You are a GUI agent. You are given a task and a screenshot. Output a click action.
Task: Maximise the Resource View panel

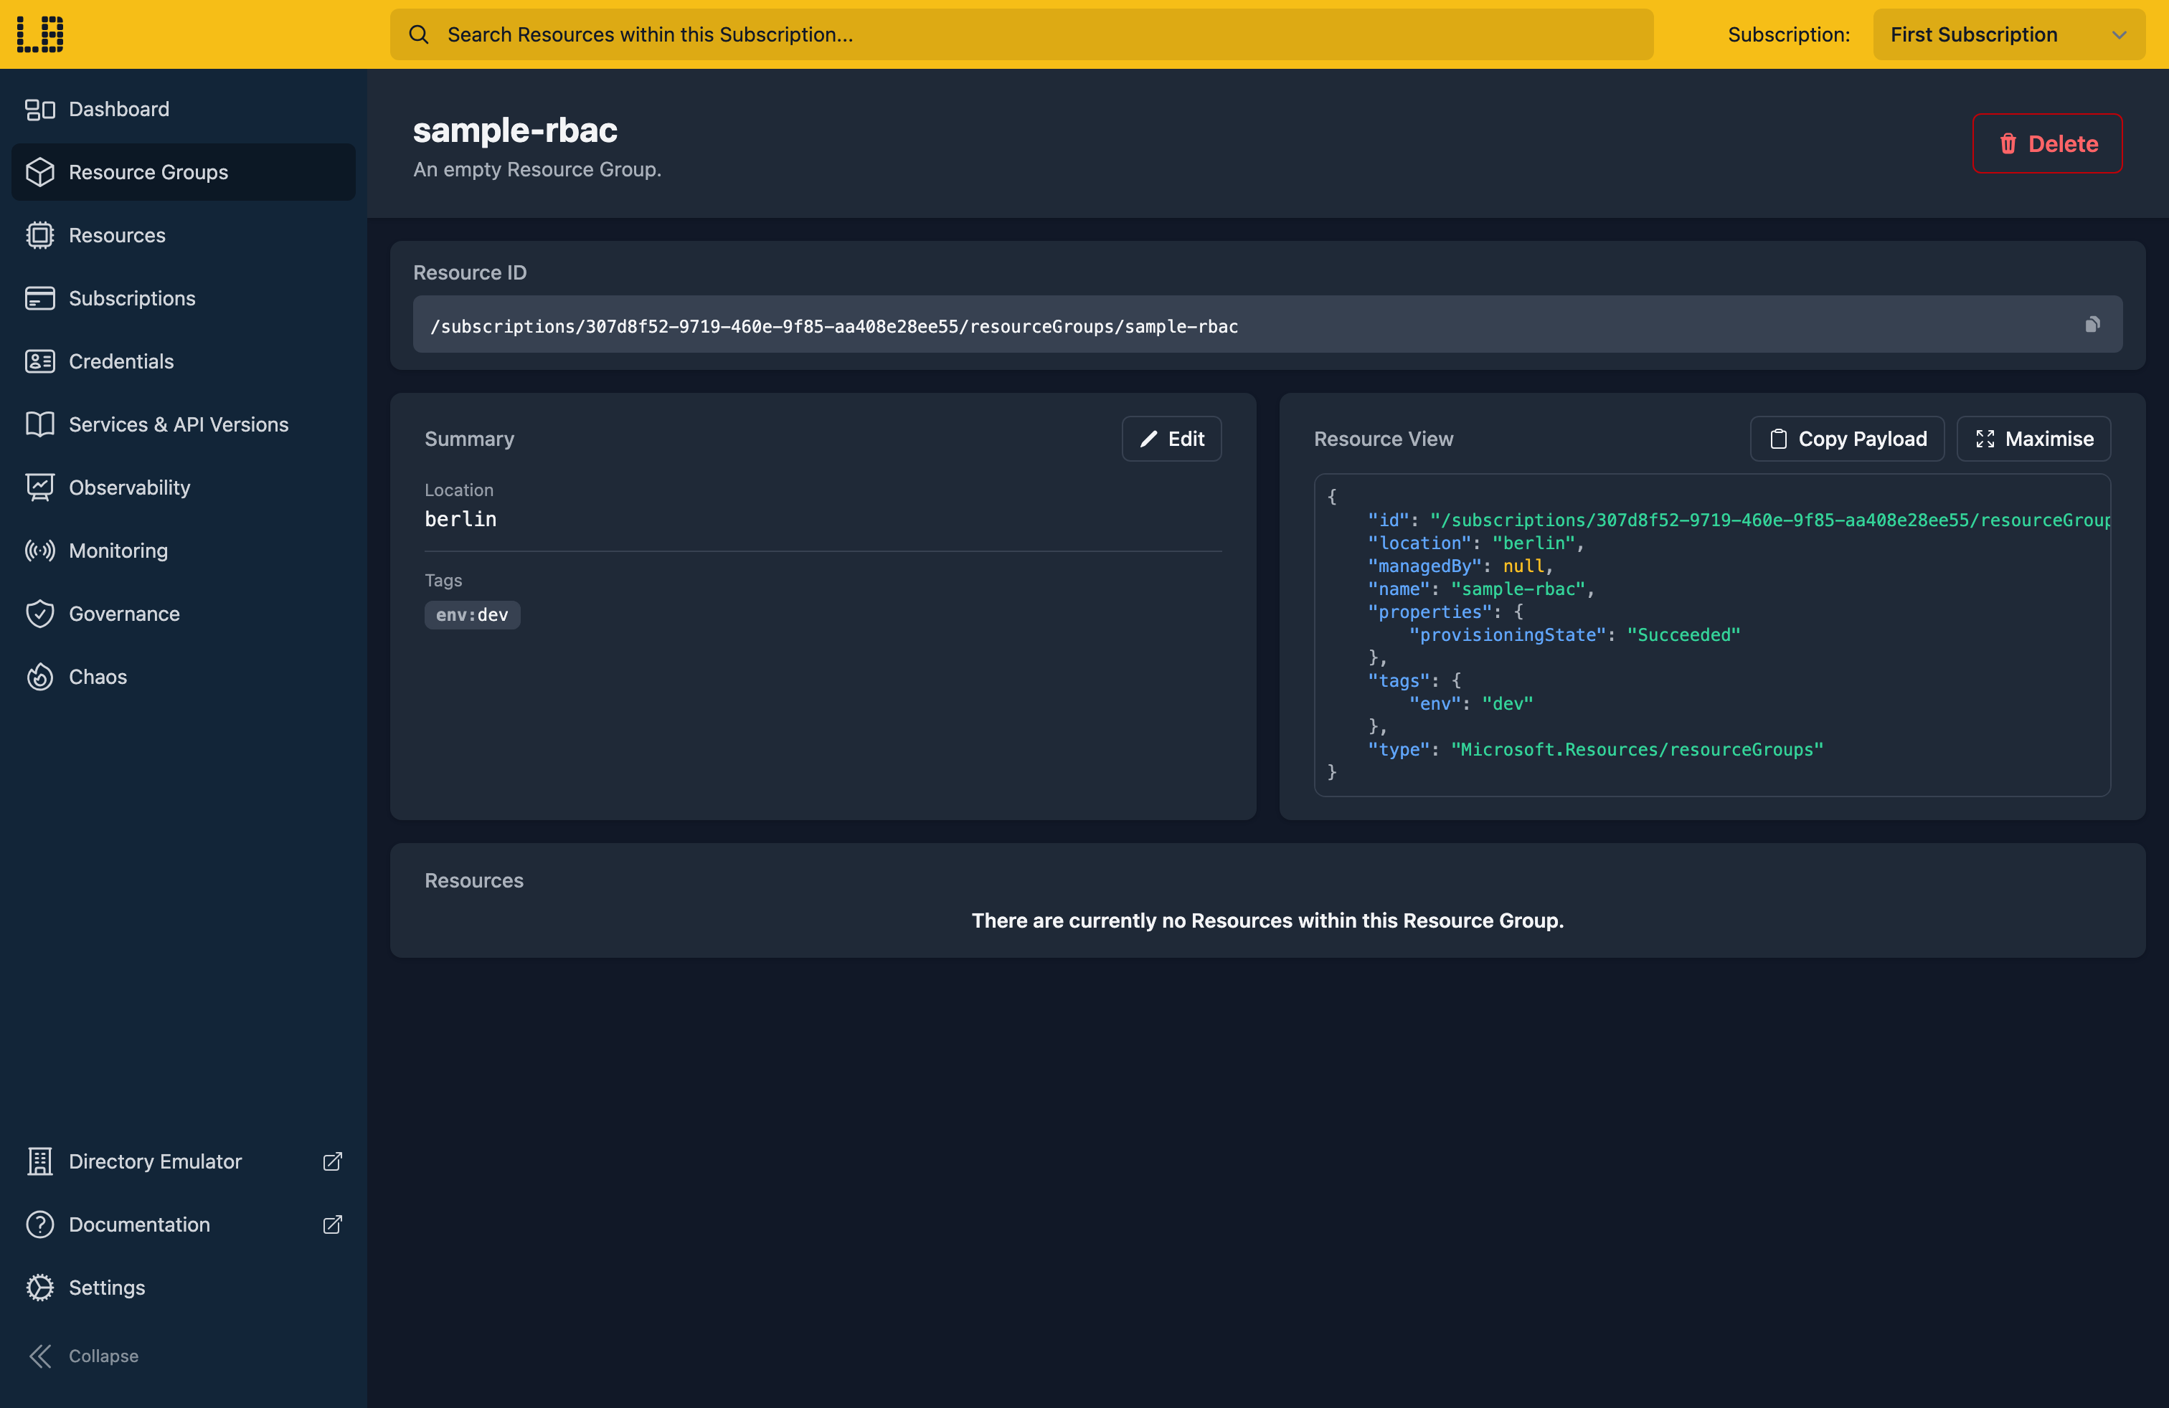(2033, 439)
